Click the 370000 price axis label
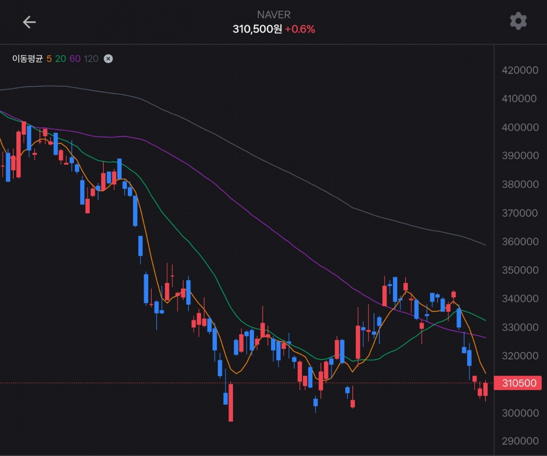 coord(520,213)
